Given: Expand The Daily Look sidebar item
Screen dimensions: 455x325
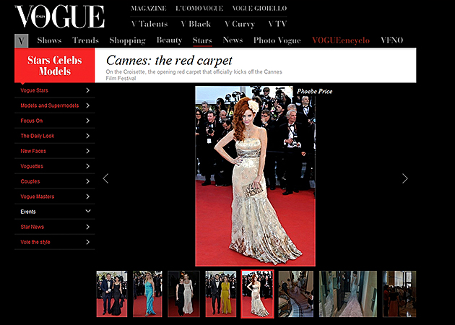Looking at the screenshot, I should tap(87, 136).
